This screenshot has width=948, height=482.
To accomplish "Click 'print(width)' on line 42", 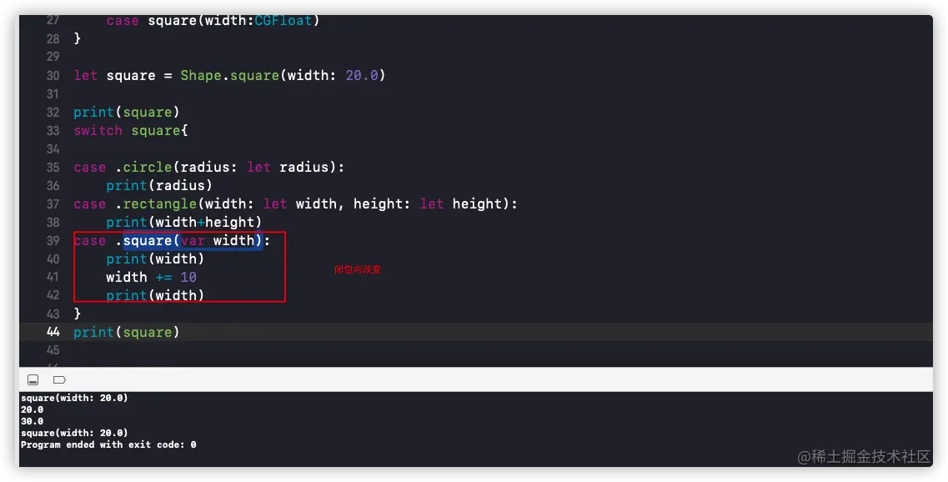I will point(155,295).
